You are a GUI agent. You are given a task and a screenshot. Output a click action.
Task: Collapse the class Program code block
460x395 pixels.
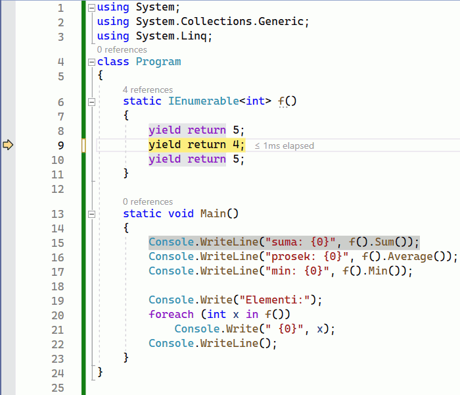click(91, 62)
